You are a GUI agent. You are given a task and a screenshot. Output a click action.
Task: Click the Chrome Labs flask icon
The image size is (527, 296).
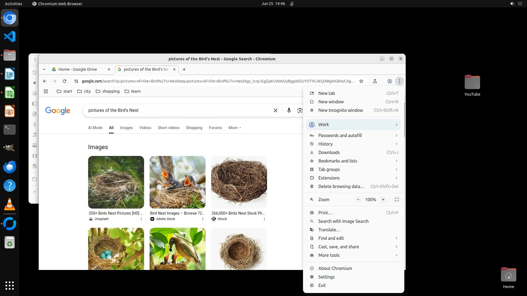point(375,81)
